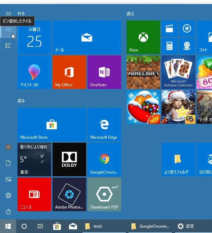
Task: Open the G5 Santa hat game tile
Action: point(178,107)
